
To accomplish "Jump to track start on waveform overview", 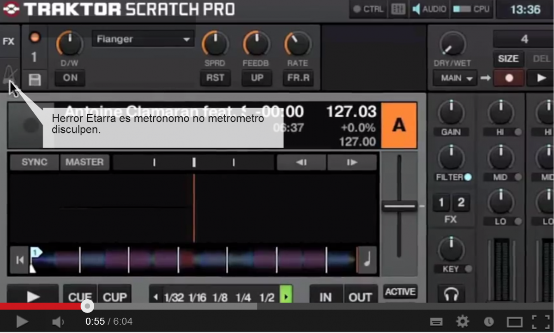I will 19,260.
